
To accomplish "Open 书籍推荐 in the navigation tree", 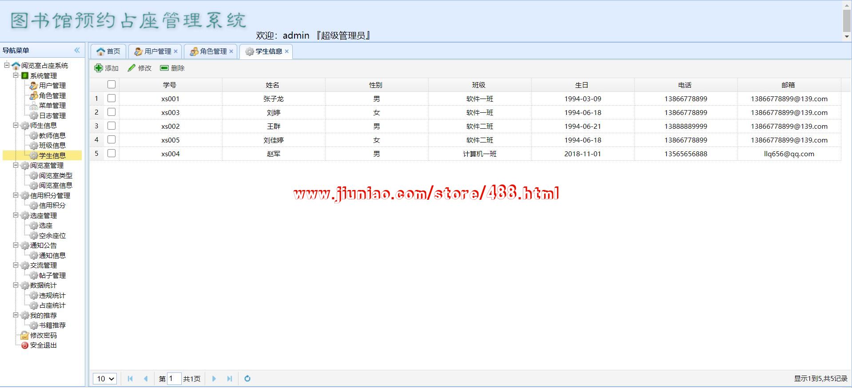I will click(52, 325).
